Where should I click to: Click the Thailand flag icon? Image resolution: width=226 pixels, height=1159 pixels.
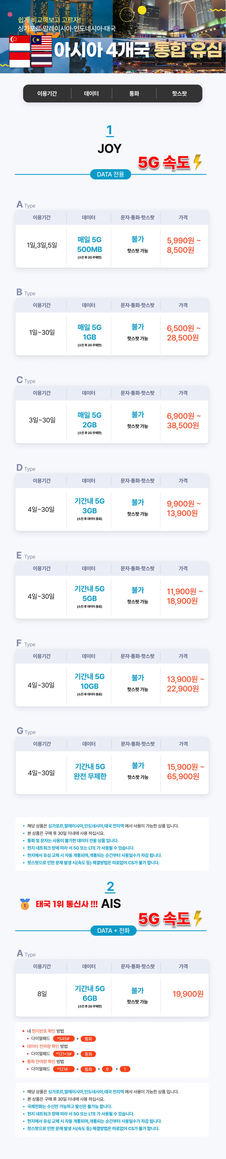[x=42, y=59]
